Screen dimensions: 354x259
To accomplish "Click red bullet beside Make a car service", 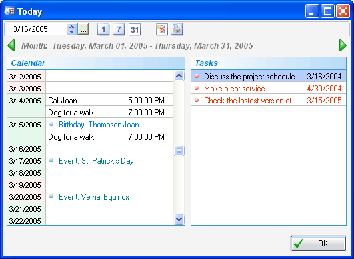I will [x=197, y=88].
